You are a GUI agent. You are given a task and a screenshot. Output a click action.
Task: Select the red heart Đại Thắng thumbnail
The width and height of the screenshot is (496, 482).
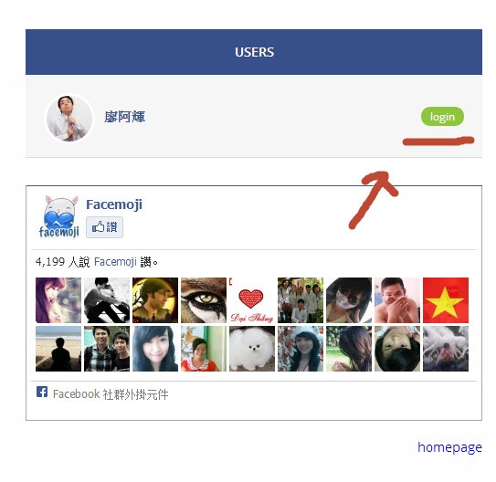(x=252, y=300)
